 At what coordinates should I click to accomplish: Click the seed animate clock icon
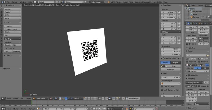pos(195,92)
